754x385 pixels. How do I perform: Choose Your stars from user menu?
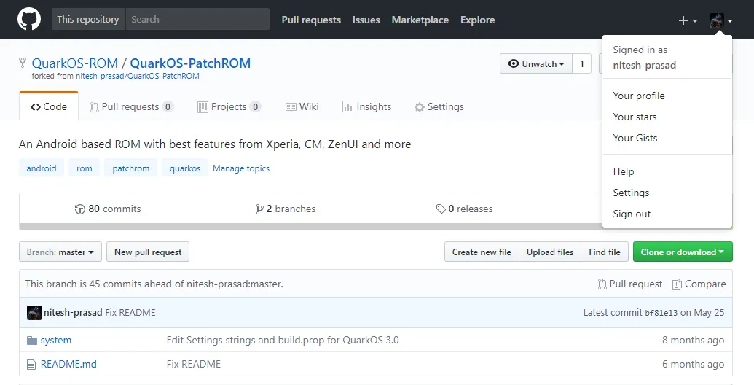pos(667,117)
